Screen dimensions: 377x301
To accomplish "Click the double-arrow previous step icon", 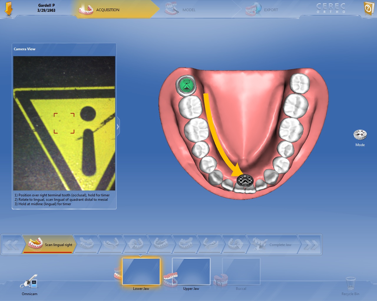I will coord(12,245).
